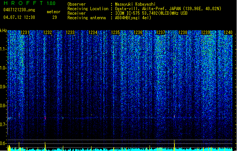Click the kHz axis unit label
Screen dimensions: 237x151
pyautogui.click(x=3, y=31)
